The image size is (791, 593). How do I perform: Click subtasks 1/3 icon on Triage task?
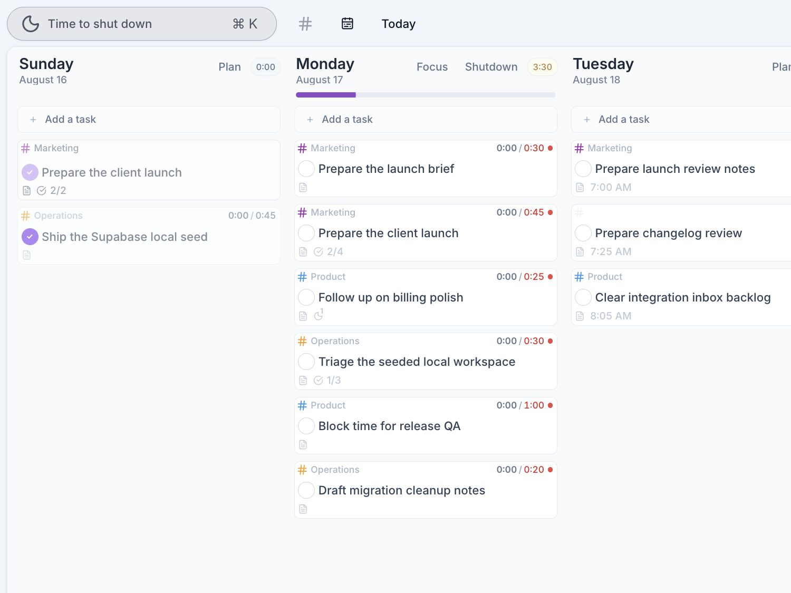tap(318, 381)
